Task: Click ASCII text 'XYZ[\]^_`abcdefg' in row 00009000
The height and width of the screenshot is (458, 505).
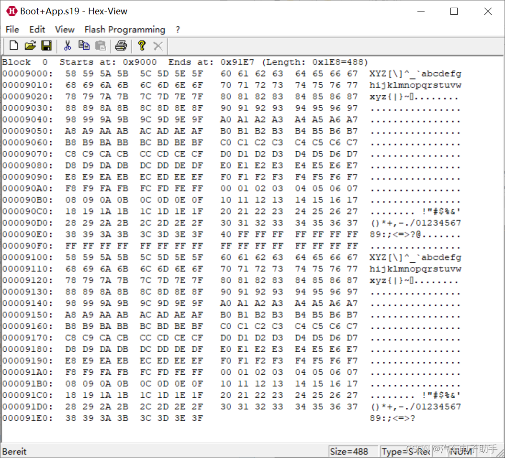Action: [x=415, y=74]
